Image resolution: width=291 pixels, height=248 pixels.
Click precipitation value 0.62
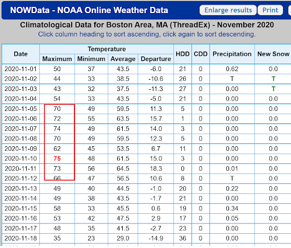pos(232,69)
